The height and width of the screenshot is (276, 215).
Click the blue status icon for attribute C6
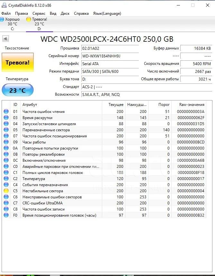click(6, 197)
